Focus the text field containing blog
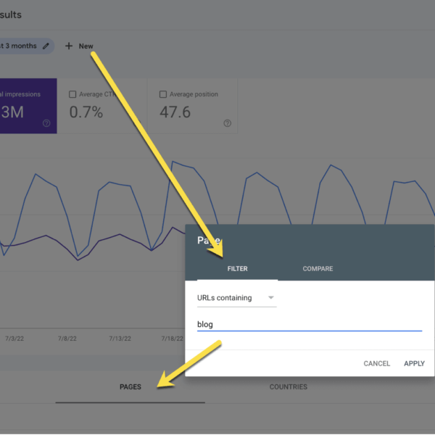 [309, 325]
